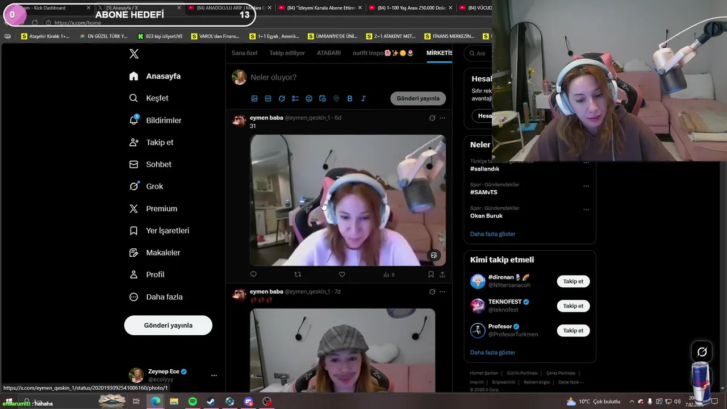Image resolution: width=727 pixels, height=409 pixels.
Task: Click the Grok enhance icon in composer
Action: coord(282,98)
